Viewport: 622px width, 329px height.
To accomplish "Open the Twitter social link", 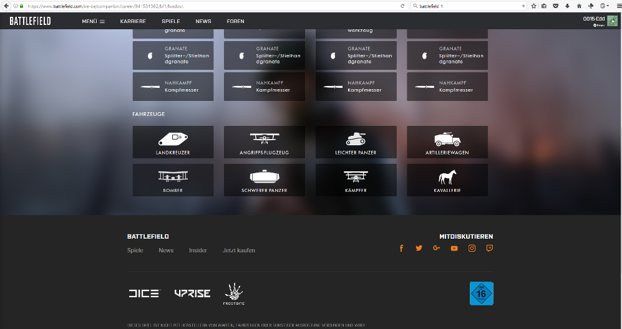I will 419,249.
